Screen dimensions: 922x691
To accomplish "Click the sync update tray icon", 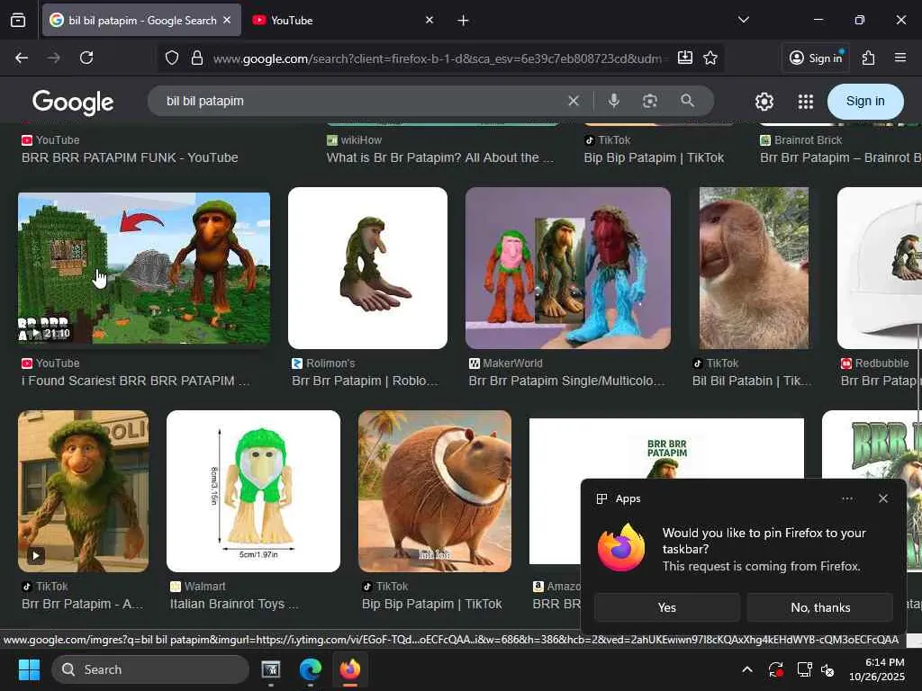I will tap(775, 669).
